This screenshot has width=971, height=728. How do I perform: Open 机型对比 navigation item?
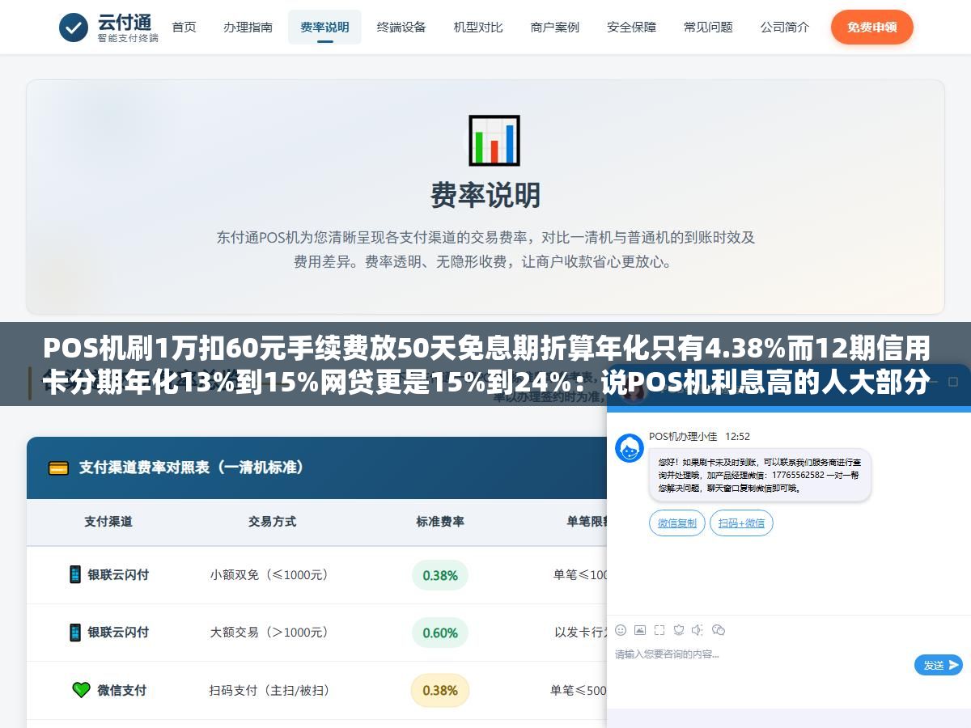point(478,27)
